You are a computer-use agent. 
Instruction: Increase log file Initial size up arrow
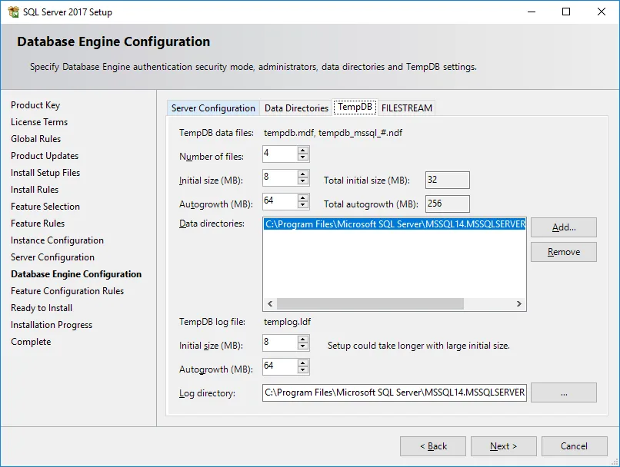[303, 339]
